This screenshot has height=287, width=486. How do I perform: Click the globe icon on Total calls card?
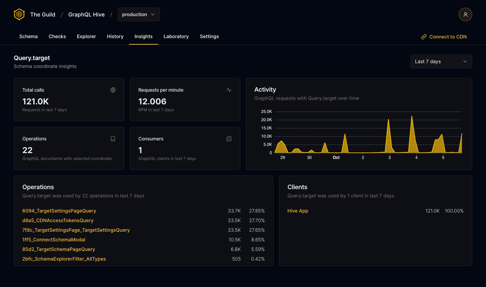tap(113, 90)
